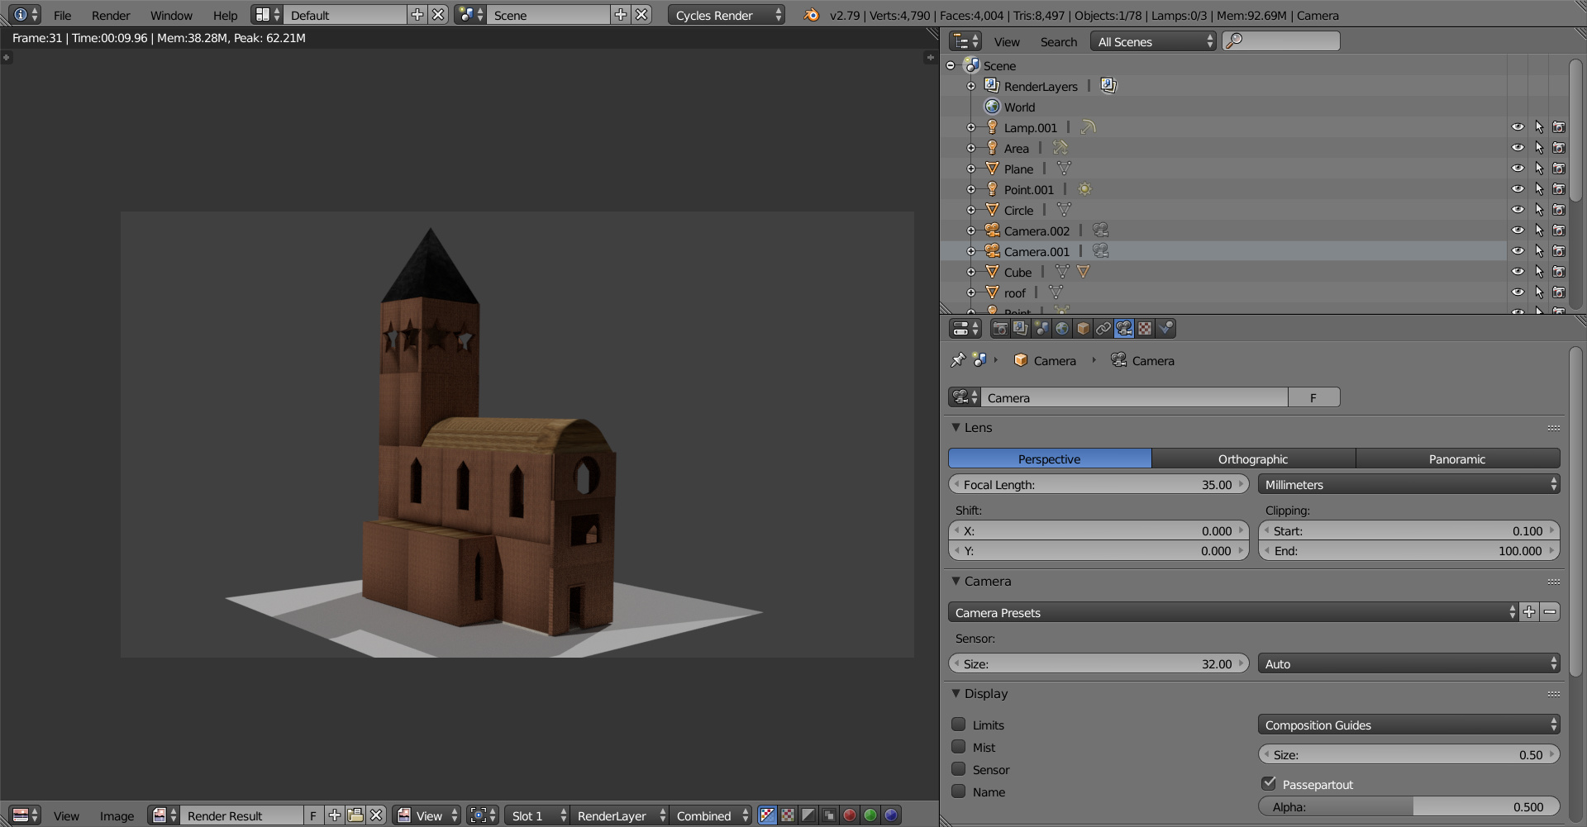The height and width of the screenshot is (827, 1587).
Task: Open the camera Data properties tab
Action: (x=1124, y=329)
